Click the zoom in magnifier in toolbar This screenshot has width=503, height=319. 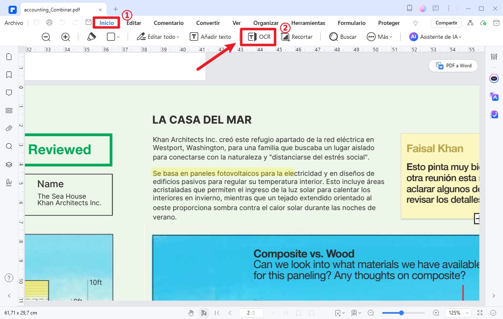(x=66, y=37)
